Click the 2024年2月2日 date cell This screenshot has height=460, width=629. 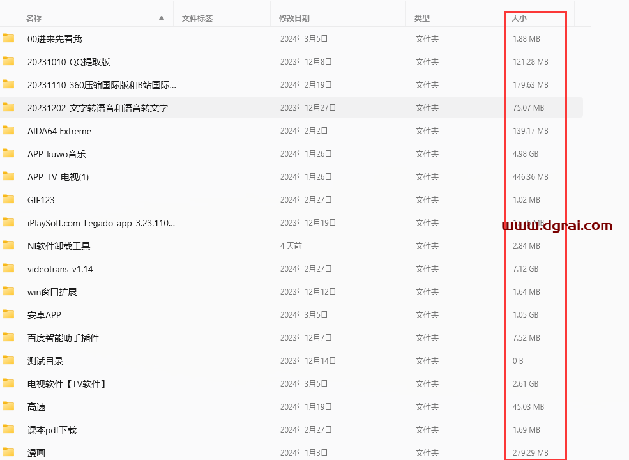[x=304, y=131]
